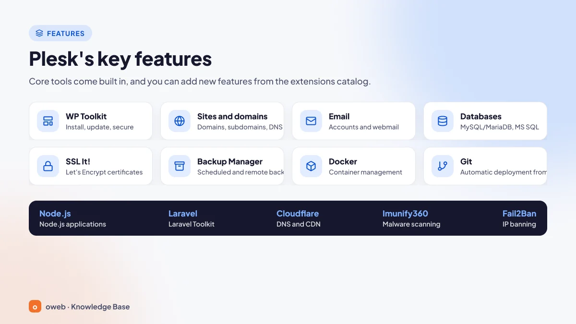Click the cube icon for Docker

(x=311, y=166)
